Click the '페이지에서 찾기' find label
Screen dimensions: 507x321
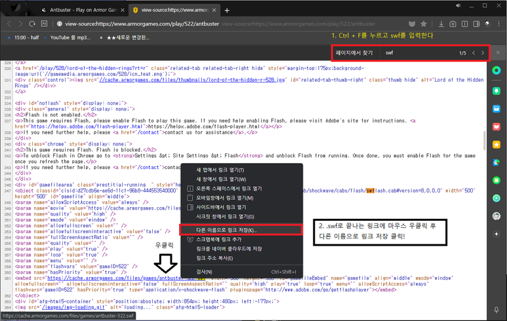[x=354, y=53]
